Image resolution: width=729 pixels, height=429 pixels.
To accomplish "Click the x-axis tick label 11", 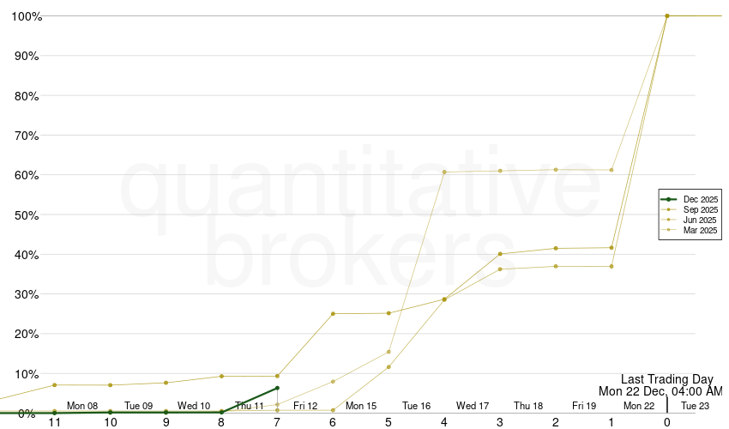I will click(54, 422).
